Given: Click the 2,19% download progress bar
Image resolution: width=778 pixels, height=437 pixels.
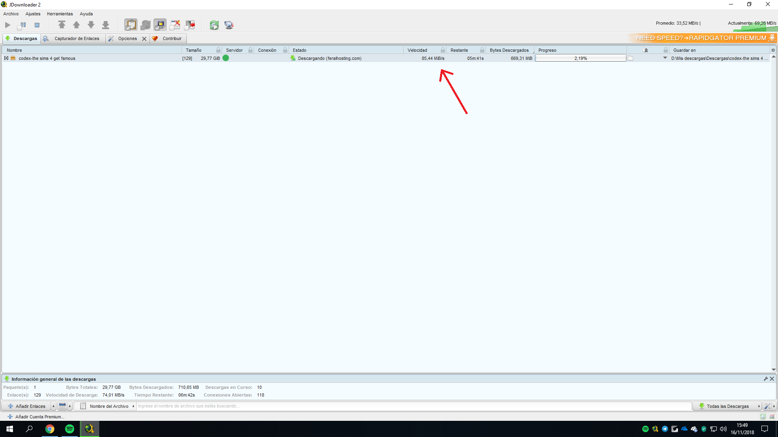Looking at the screenshot, I should coord(580,58).
